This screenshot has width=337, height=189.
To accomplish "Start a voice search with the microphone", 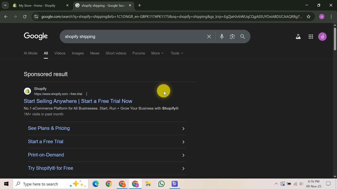I will [222, 36].
